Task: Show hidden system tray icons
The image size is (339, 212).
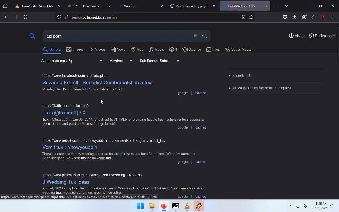Action: [289, 206]
